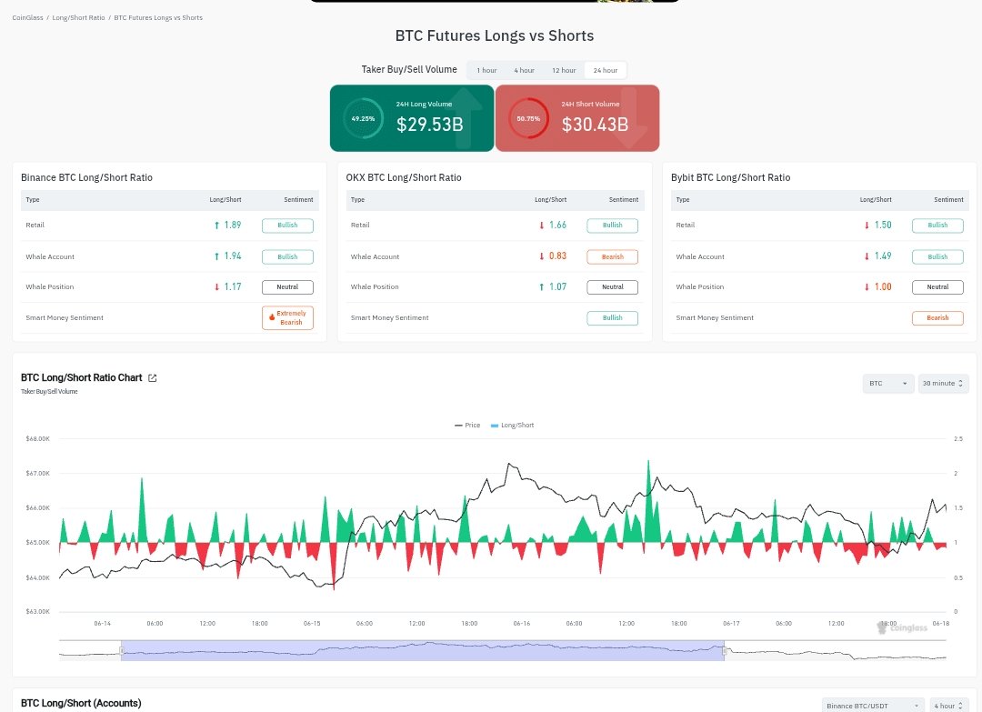
Task: Click OKX Whale Position value 1.07
Action: tap(557, 286)
